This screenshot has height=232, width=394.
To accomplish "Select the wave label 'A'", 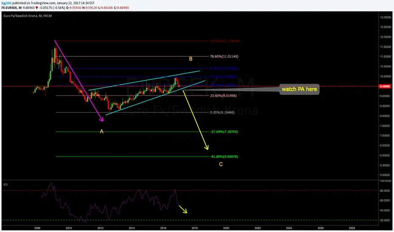I will click(101, 131).
